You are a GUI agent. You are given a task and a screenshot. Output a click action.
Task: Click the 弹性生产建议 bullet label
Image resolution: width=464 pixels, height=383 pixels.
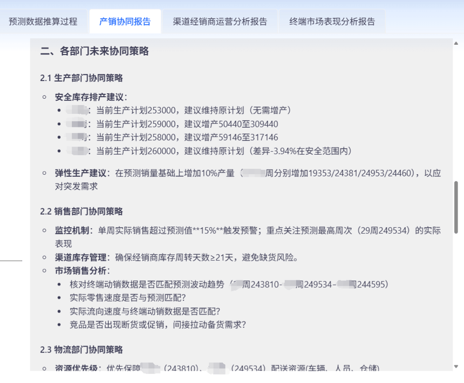pyautogui.click(x=81, y=173)
